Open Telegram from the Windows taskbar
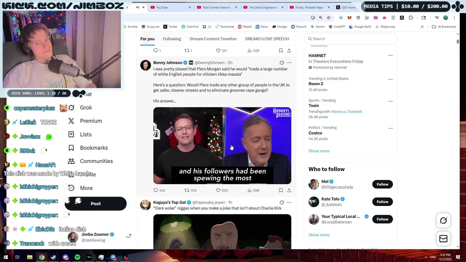 coord(113,257)
